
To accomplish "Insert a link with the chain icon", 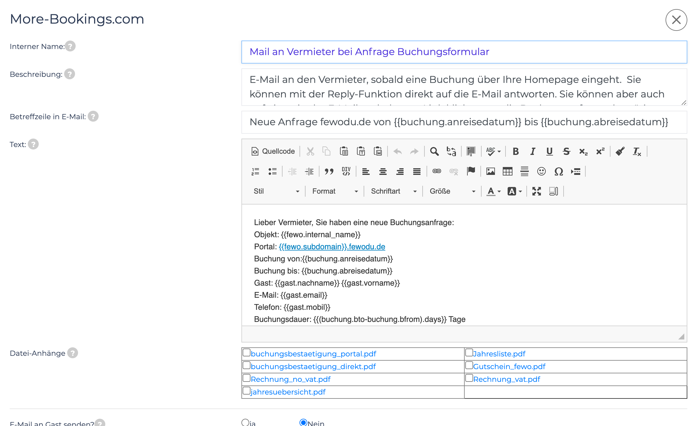I will pos(437,172).
